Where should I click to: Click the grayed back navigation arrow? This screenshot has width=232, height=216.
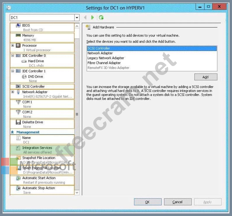tap(85, 18)
